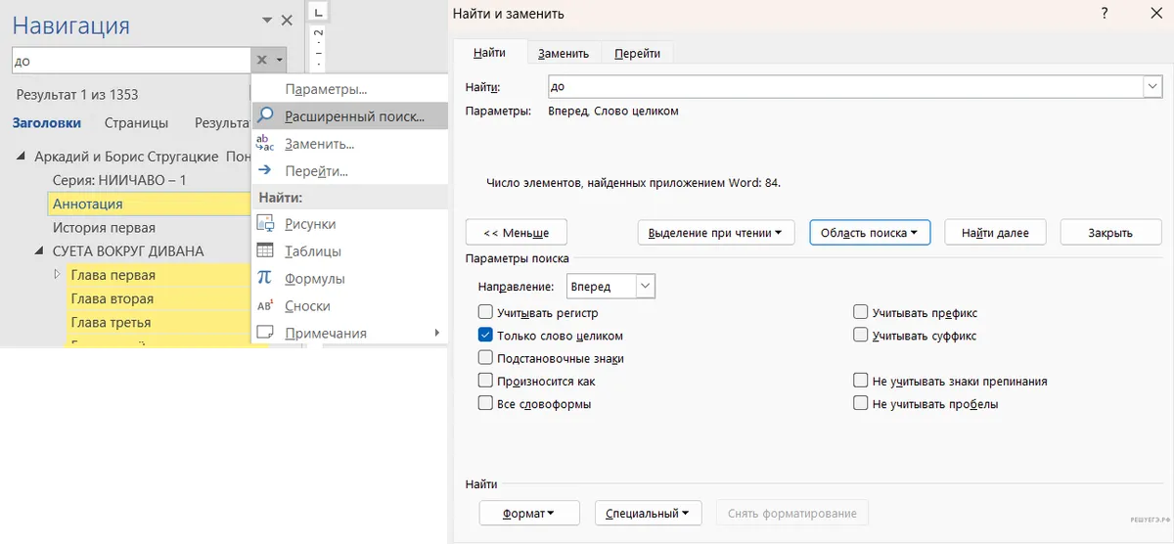Open Navigation pane task options arrow
The image size is (1174, 544).
tap(267, 20)
